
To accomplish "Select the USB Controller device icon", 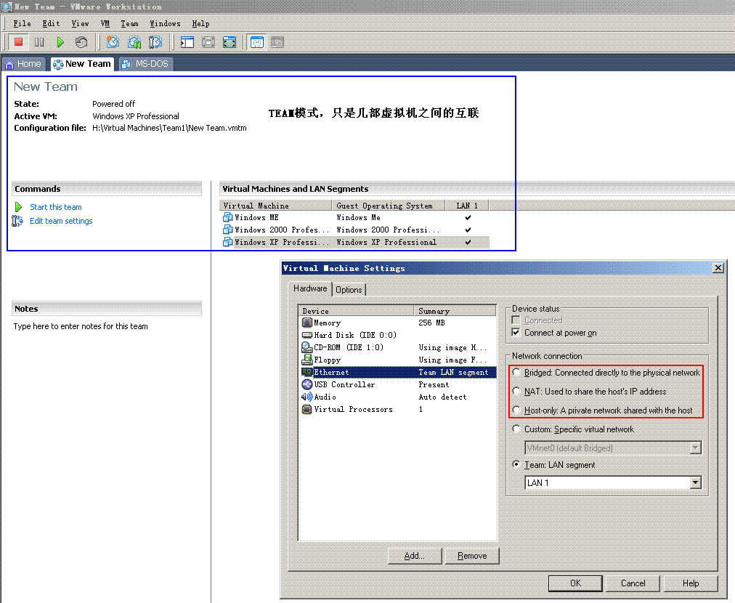I will [x=307, y=384].
